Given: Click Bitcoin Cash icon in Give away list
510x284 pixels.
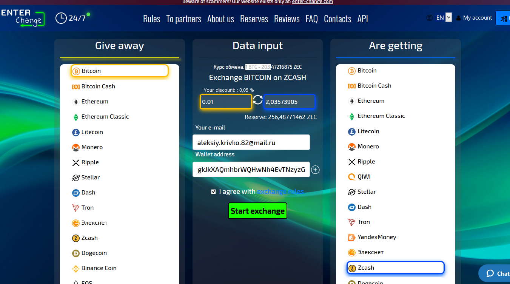Looking at the screenshot, I should click(x=76, y=86).
